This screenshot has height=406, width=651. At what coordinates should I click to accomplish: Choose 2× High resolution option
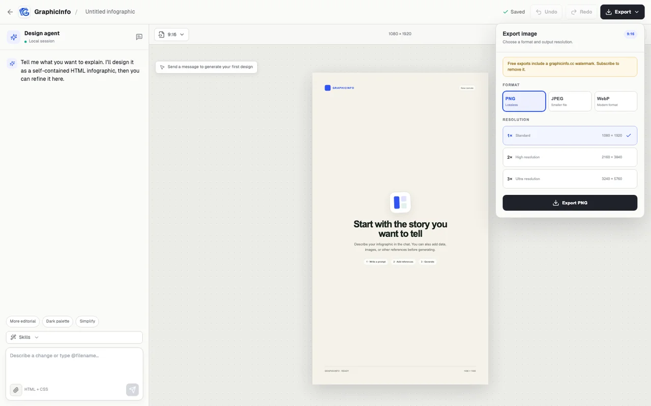(x=570, y=157)
